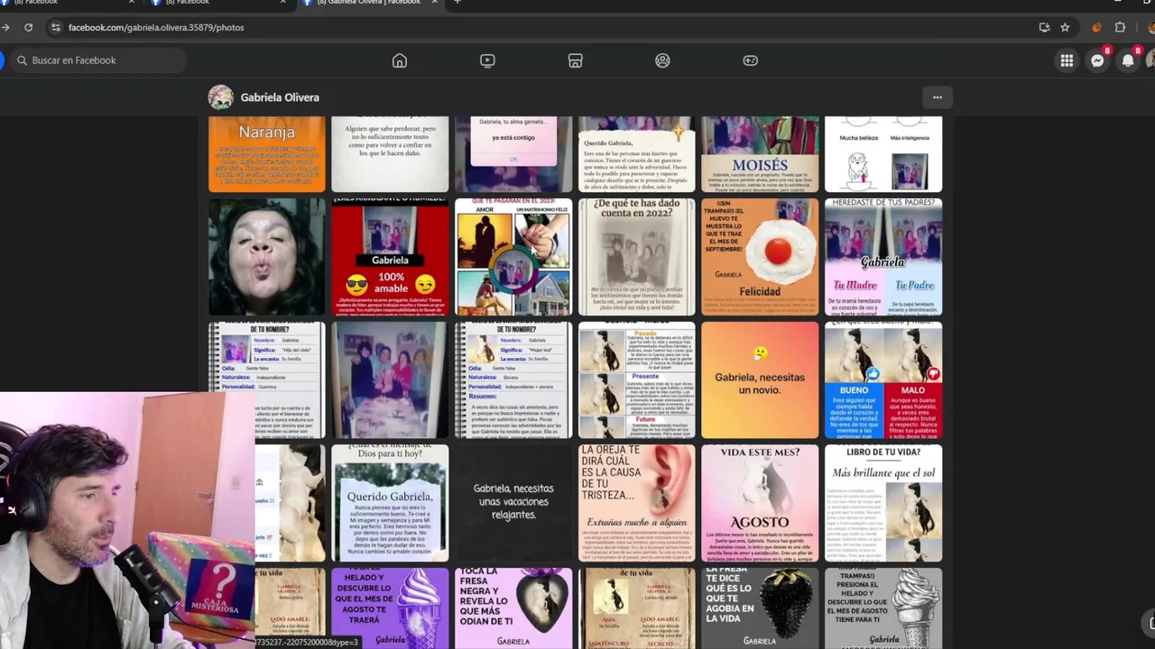Open the Gabriela, necesitas un novio photo

pyautogui.click(x=760, y=379)
